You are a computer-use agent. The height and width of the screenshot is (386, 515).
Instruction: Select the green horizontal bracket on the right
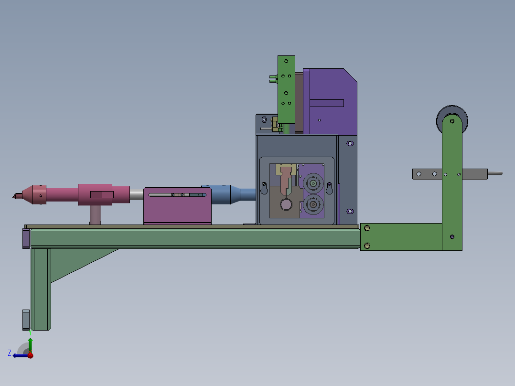(401, 237)
